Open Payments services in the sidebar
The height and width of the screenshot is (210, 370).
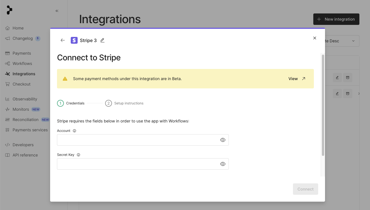pyautogui.click(x=30, y=130)
